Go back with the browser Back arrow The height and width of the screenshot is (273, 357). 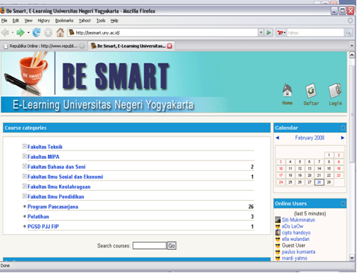5,33
